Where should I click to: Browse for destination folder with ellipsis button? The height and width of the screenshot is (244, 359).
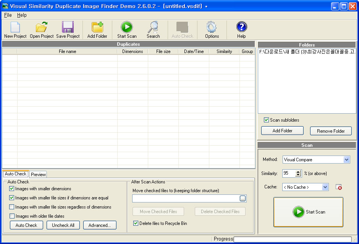coord(243,199)
